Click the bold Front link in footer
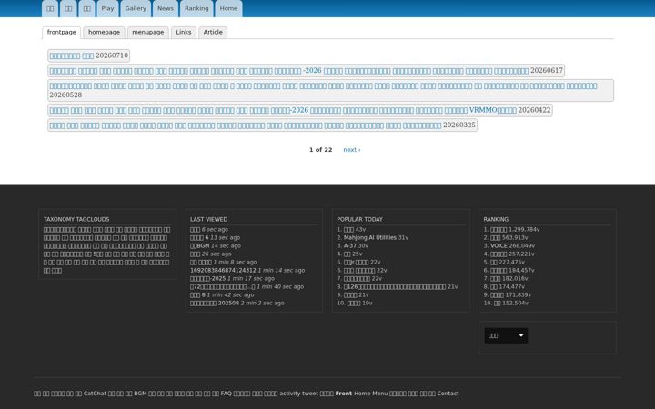This screenshot has height=409, width=655. 343,394
